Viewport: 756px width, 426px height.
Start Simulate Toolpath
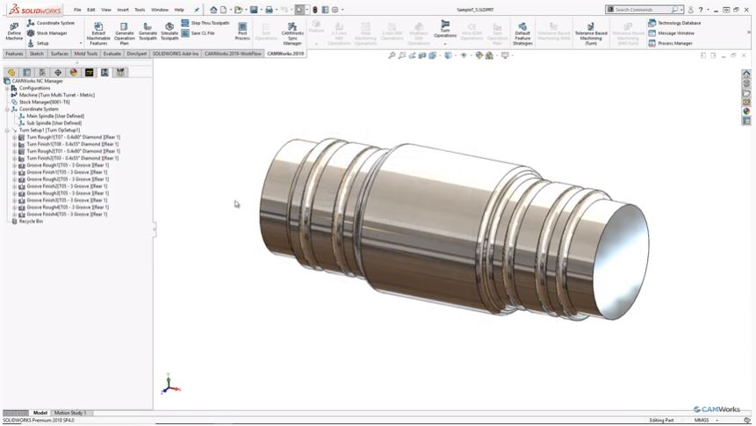coord(169,32)
